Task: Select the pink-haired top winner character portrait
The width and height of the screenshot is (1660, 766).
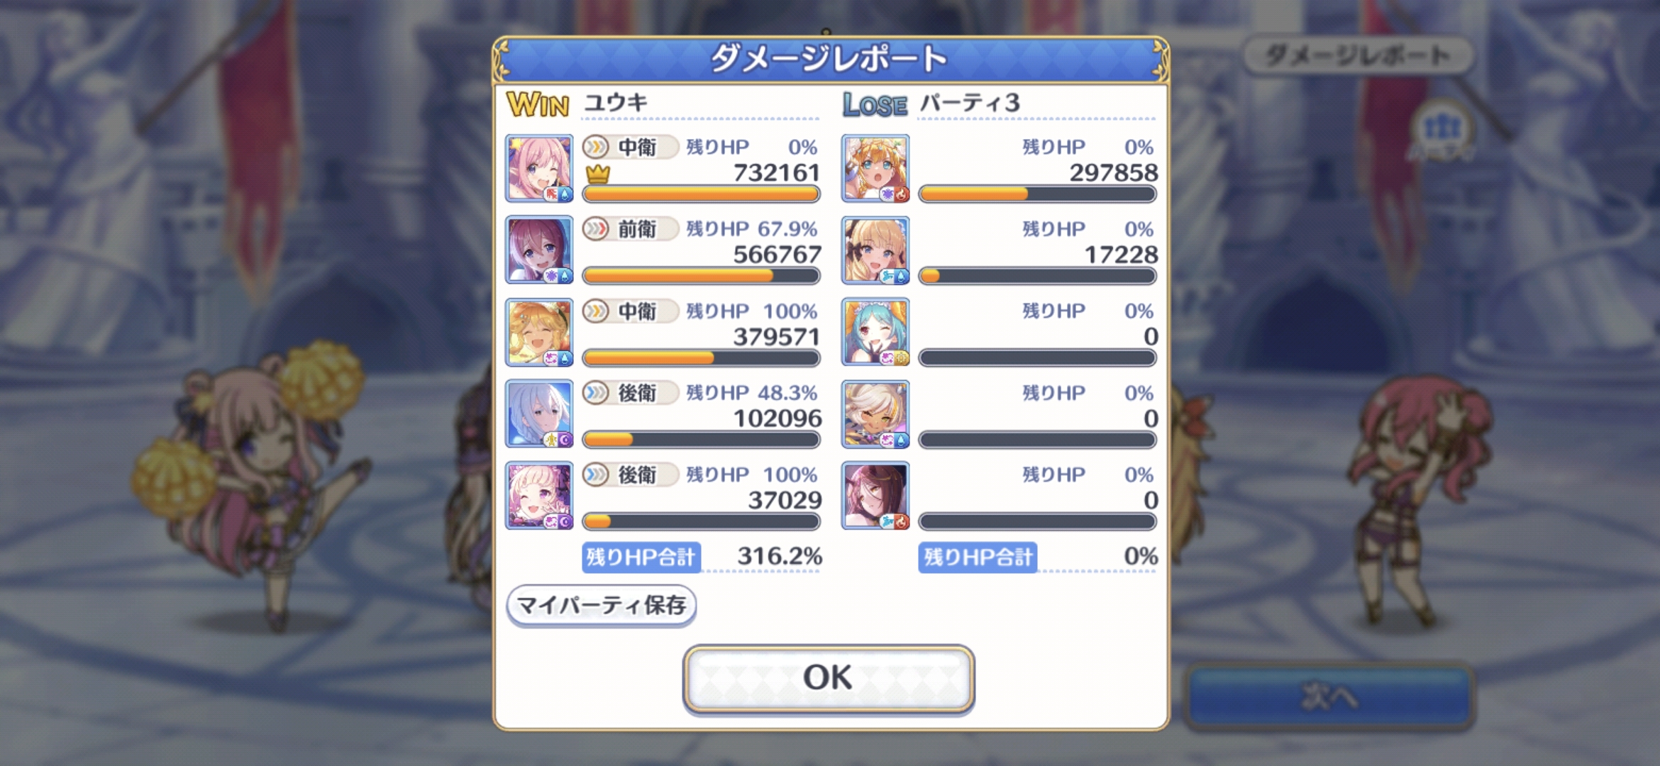Action: (x=539, y=169)
